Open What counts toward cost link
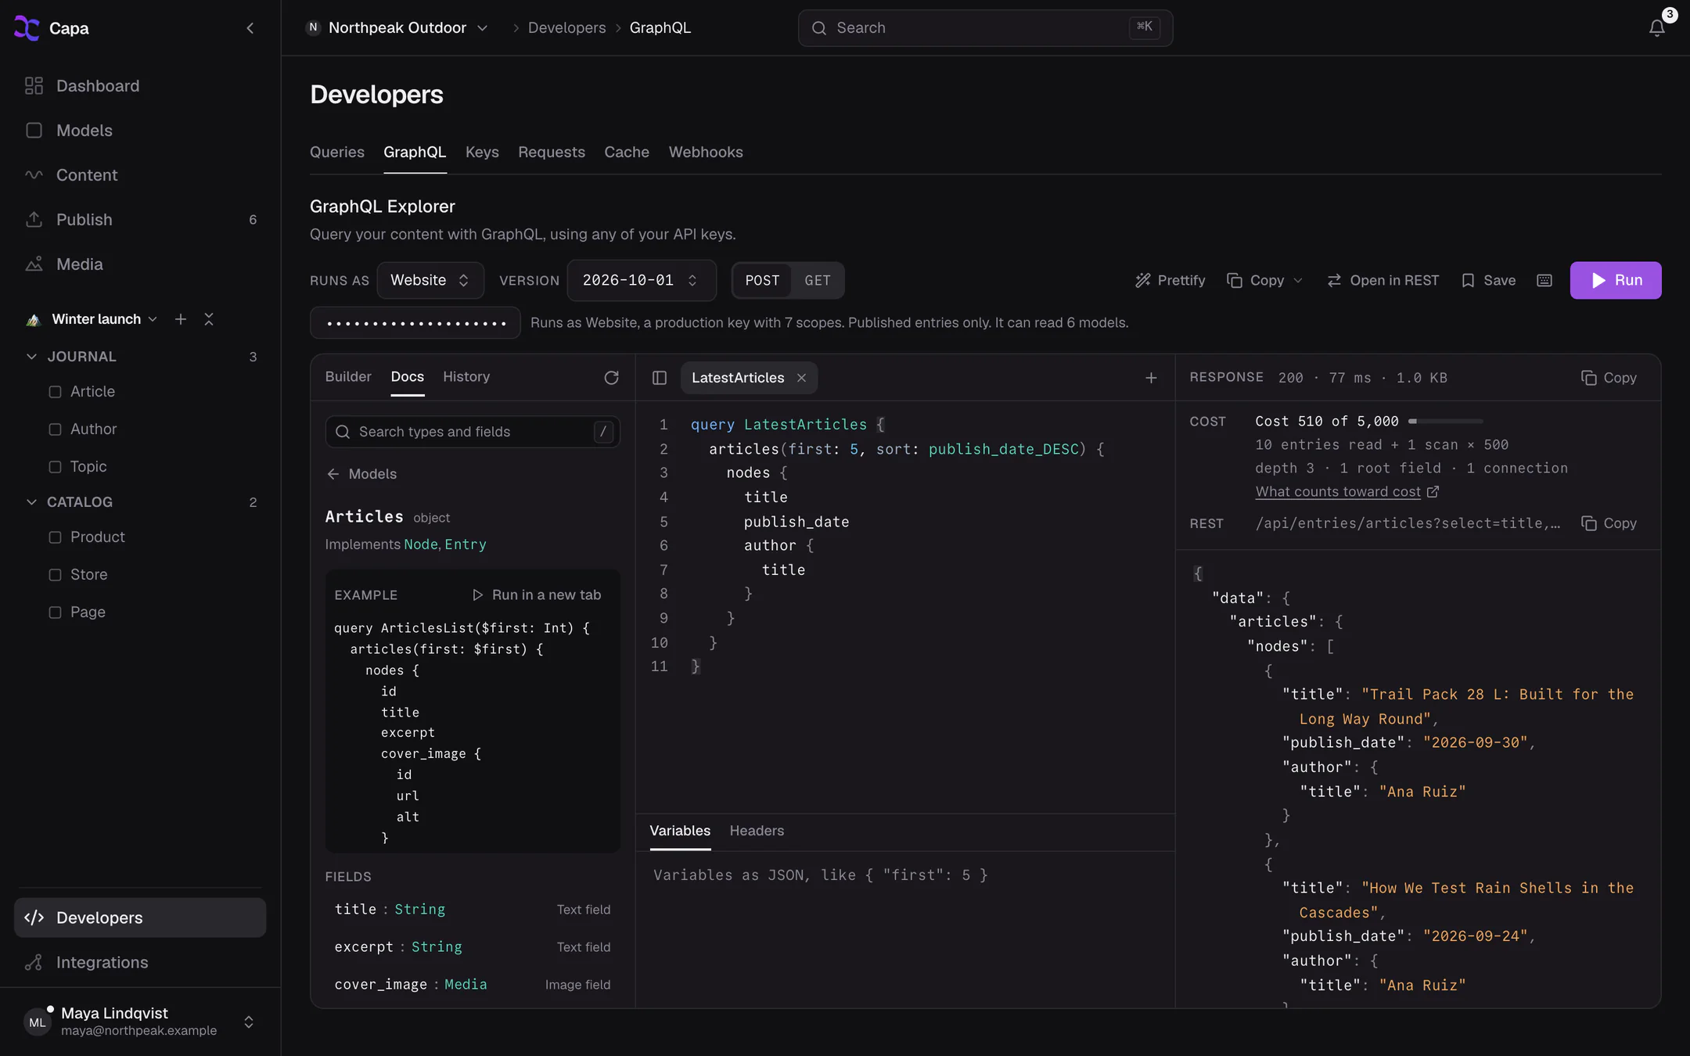 click(1347, 491)
